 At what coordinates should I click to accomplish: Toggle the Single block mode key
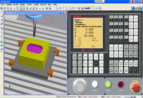126,63
